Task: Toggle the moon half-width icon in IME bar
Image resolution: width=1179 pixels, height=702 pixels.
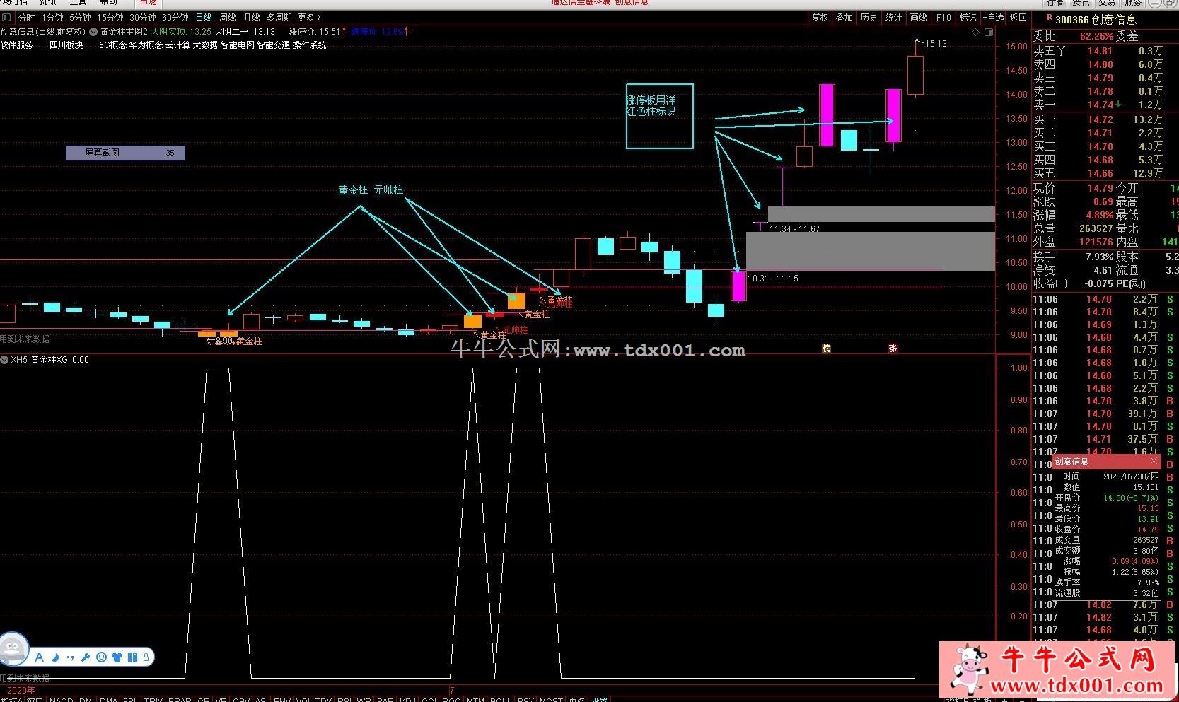Action: [54, 657]
